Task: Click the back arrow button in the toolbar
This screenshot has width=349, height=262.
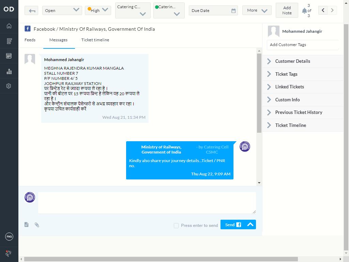Action: [x=31, y=11]
